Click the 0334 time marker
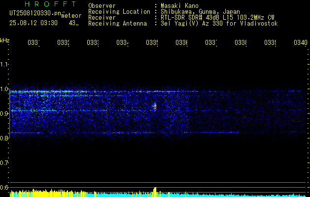Image resolution: width=310 pixels, height=197 pixels. [122, 42]
